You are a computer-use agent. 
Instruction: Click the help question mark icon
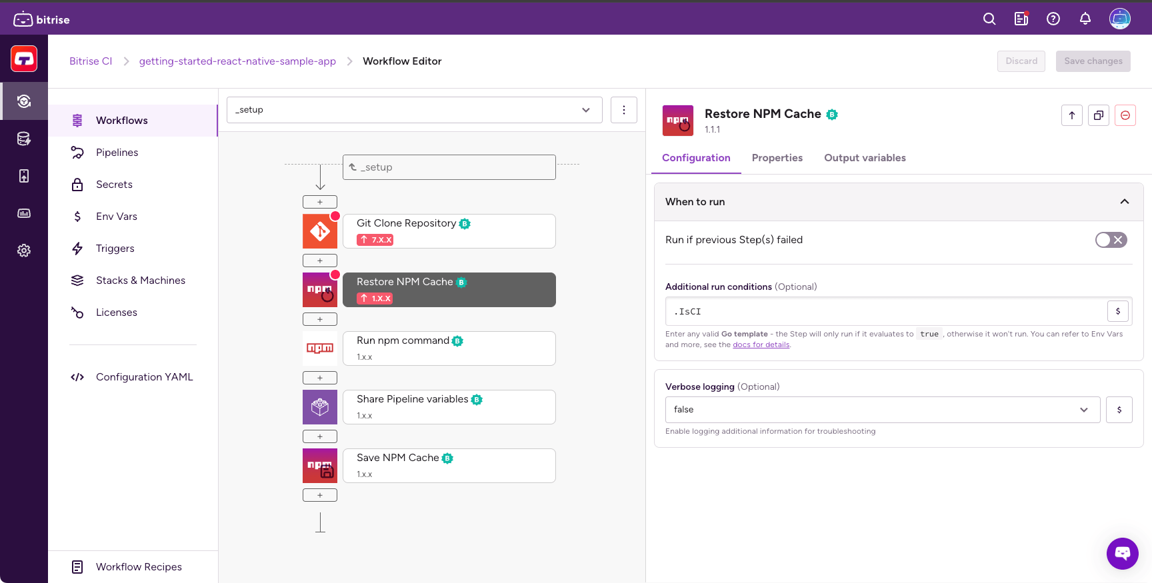point(1053,19)
